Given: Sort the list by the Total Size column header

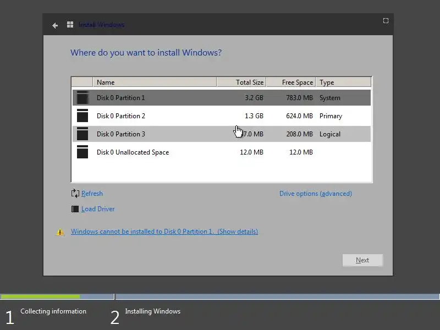Looking at the screenshot, I should click(241, 82).
